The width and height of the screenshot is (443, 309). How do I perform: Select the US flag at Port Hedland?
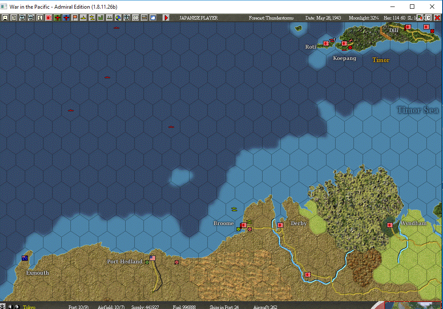[153, 258]
